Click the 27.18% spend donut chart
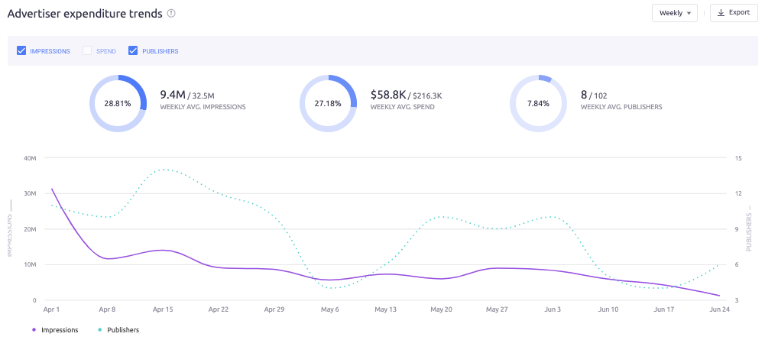The width and height of the screenshot is (765, 340). 329,102
